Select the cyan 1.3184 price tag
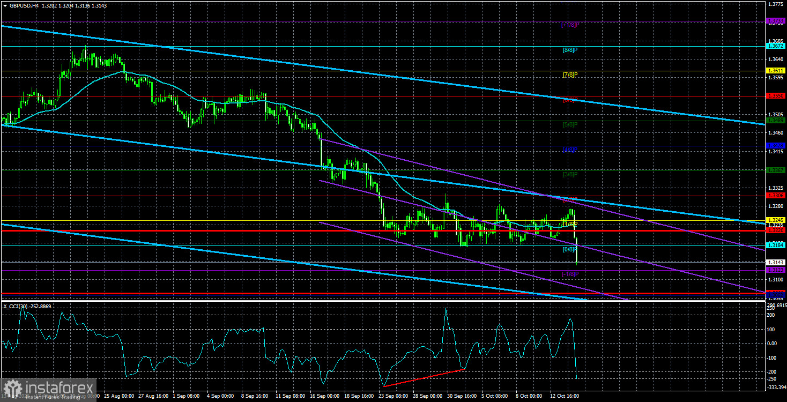787x402 pixels. 776,245
